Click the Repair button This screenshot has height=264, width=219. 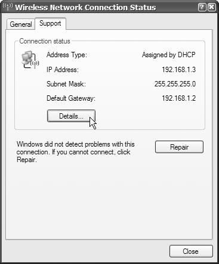click(179, 147)
